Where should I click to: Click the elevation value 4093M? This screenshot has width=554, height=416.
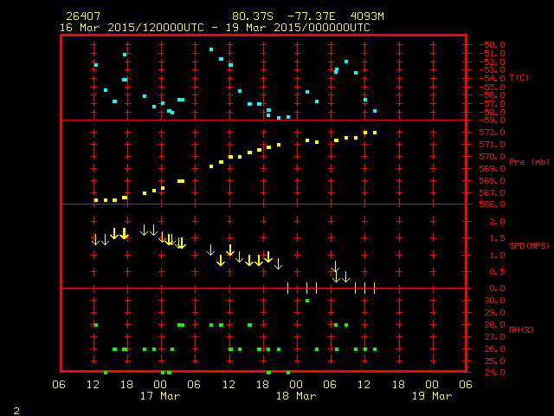(367, 16)
